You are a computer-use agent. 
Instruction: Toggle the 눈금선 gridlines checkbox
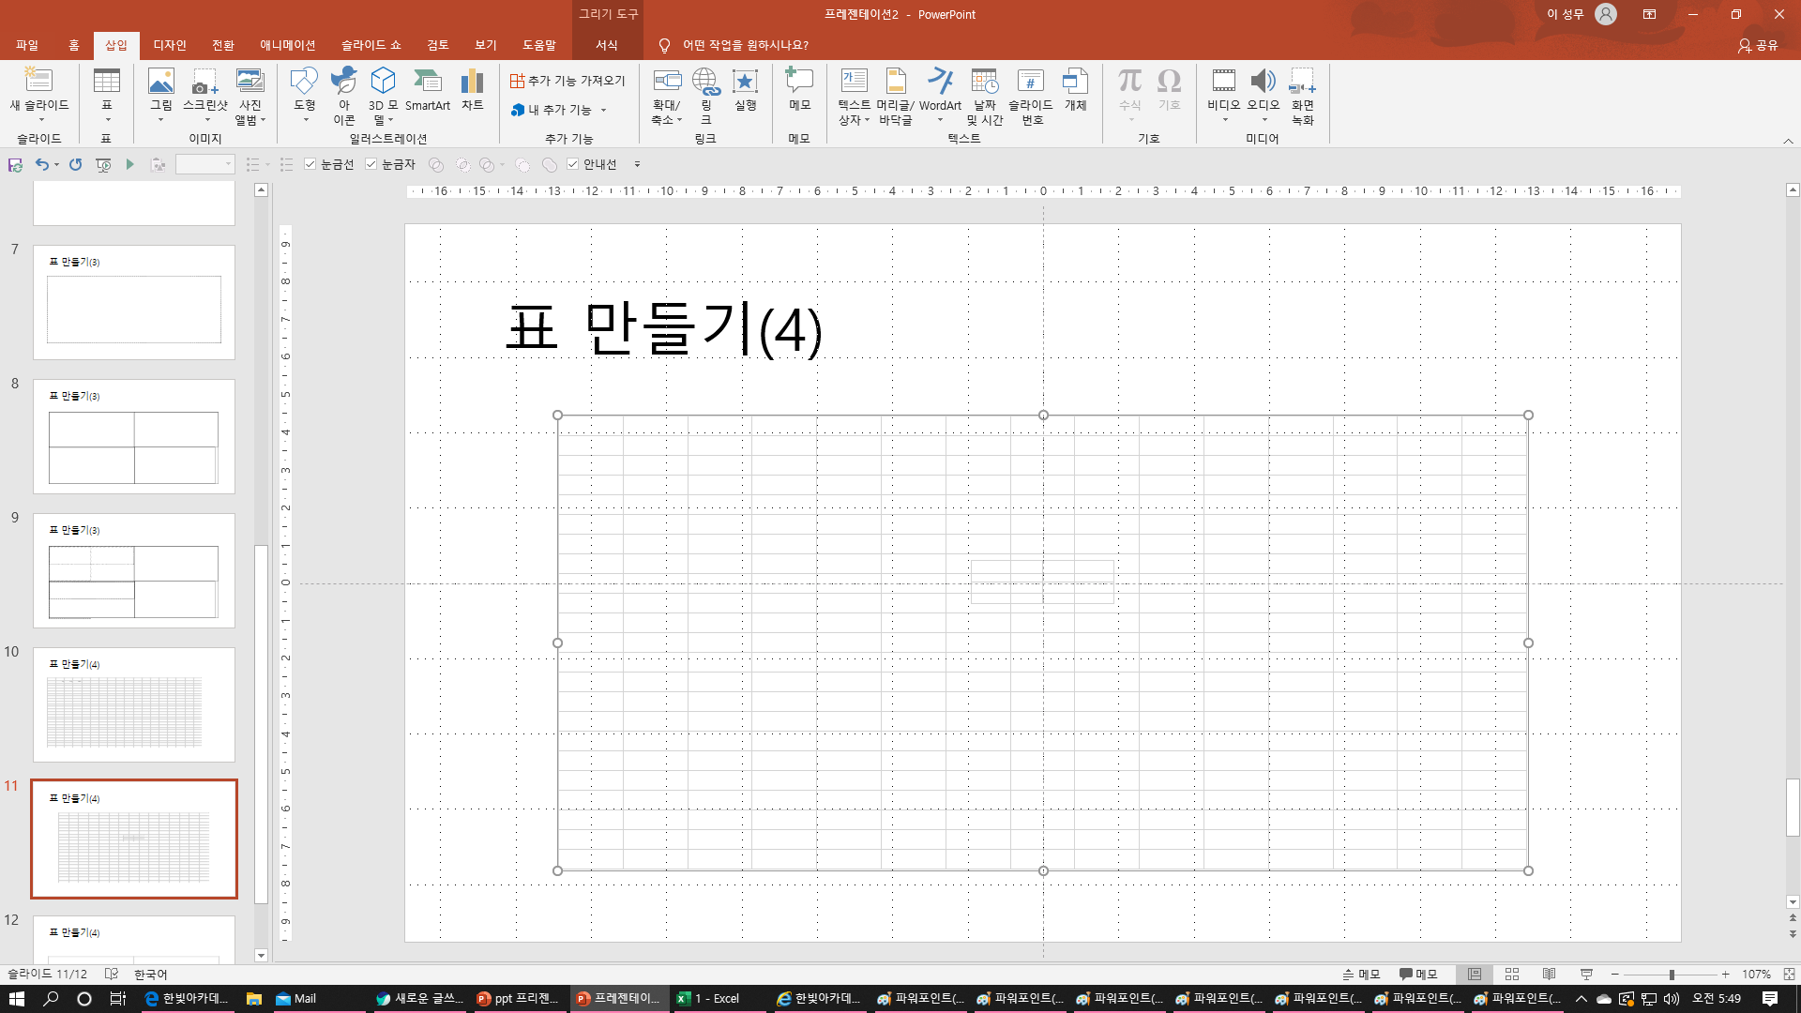[310, 164]
